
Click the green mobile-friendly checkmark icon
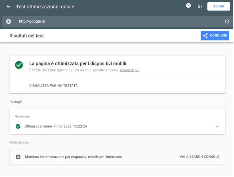(x=19, y=65)
